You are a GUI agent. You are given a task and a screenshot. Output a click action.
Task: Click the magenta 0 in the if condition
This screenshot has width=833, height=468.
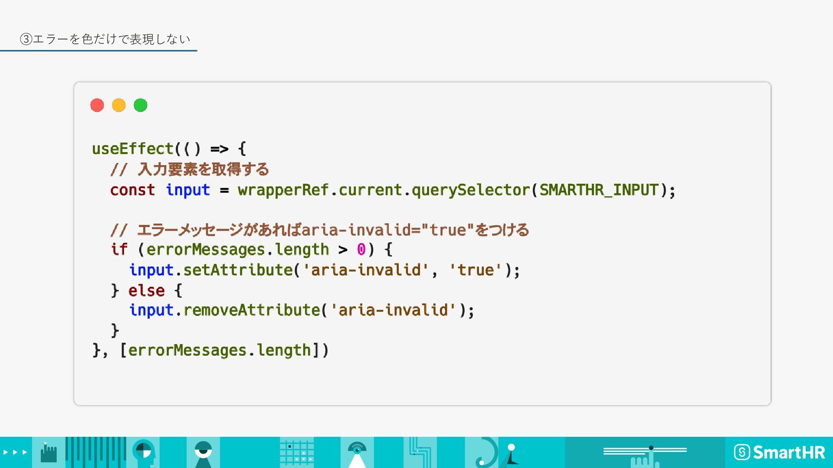361,249
